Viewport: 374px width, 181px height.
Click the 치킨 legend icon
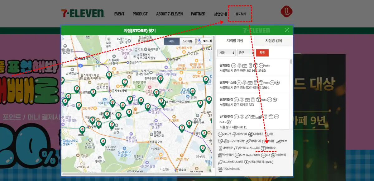[267, 134]
